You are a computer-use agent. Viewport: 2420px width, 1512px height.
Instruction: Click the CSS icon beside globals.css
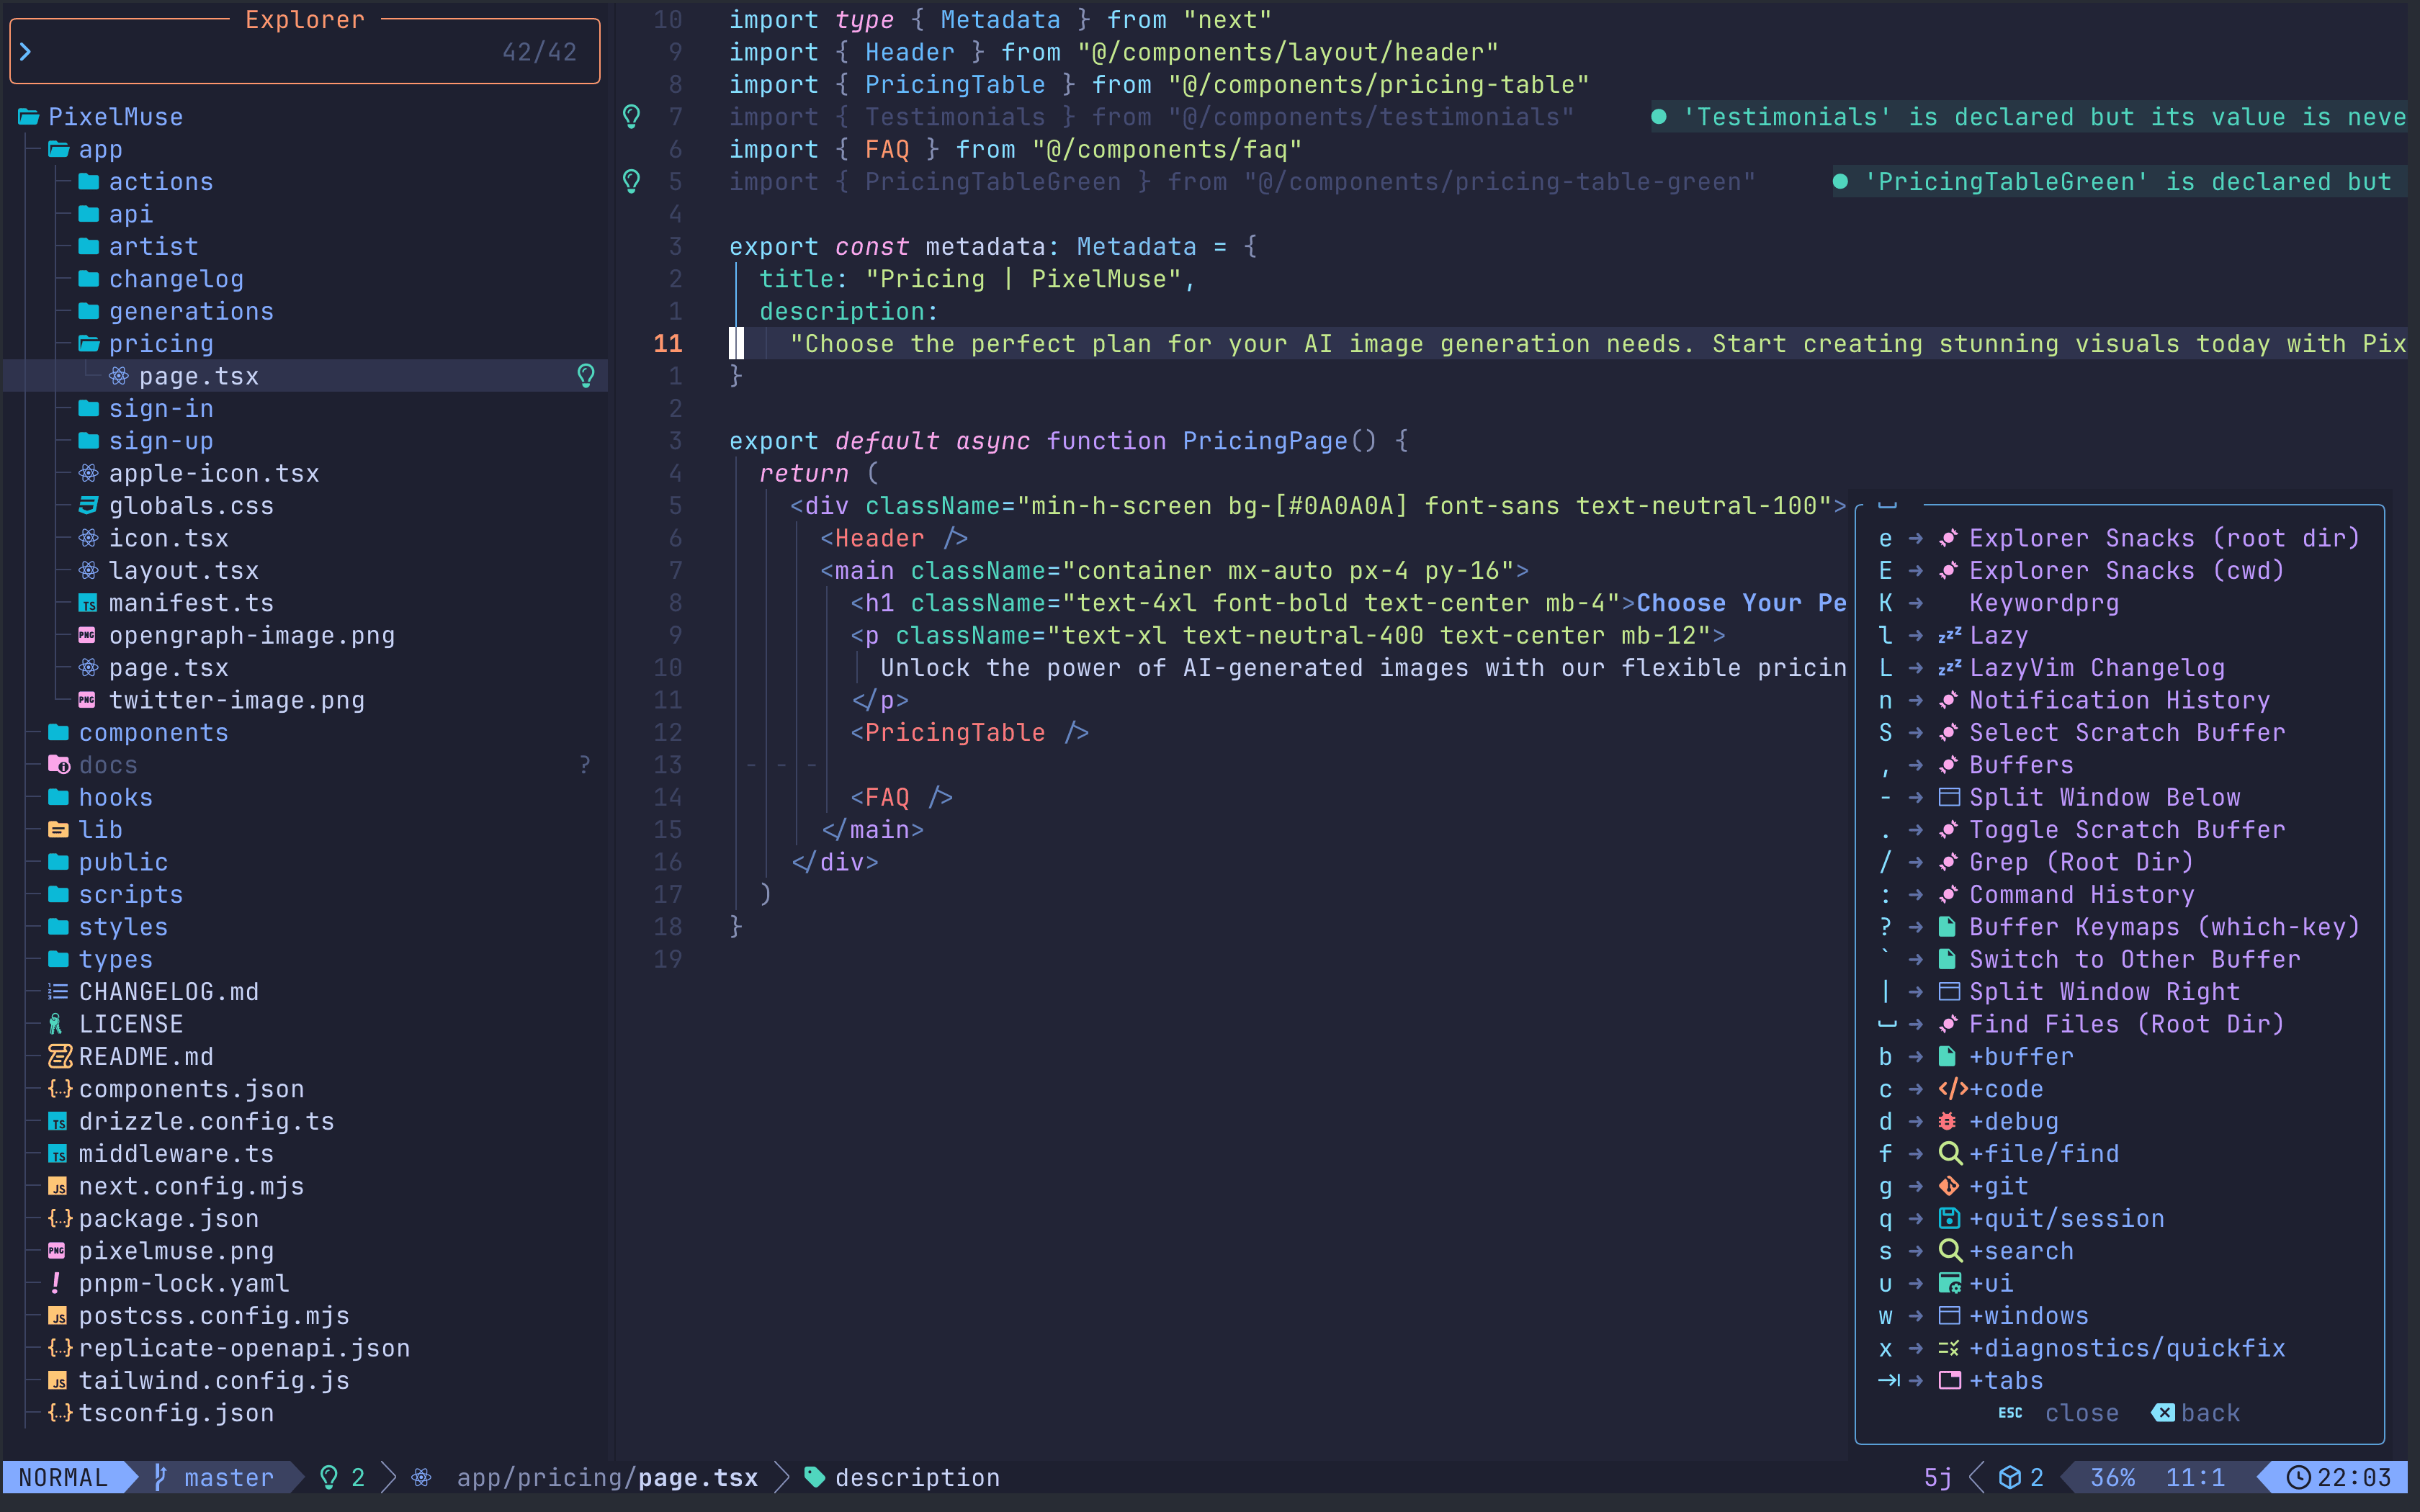(88, 506)
